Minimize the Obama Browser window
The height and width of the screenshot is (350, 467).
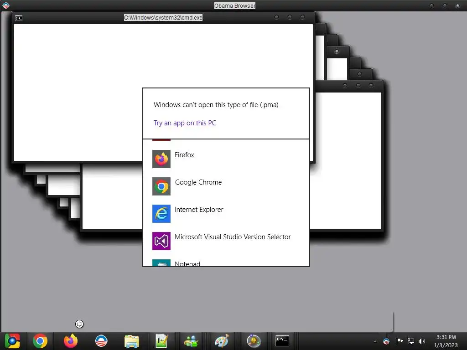point(431,5)
